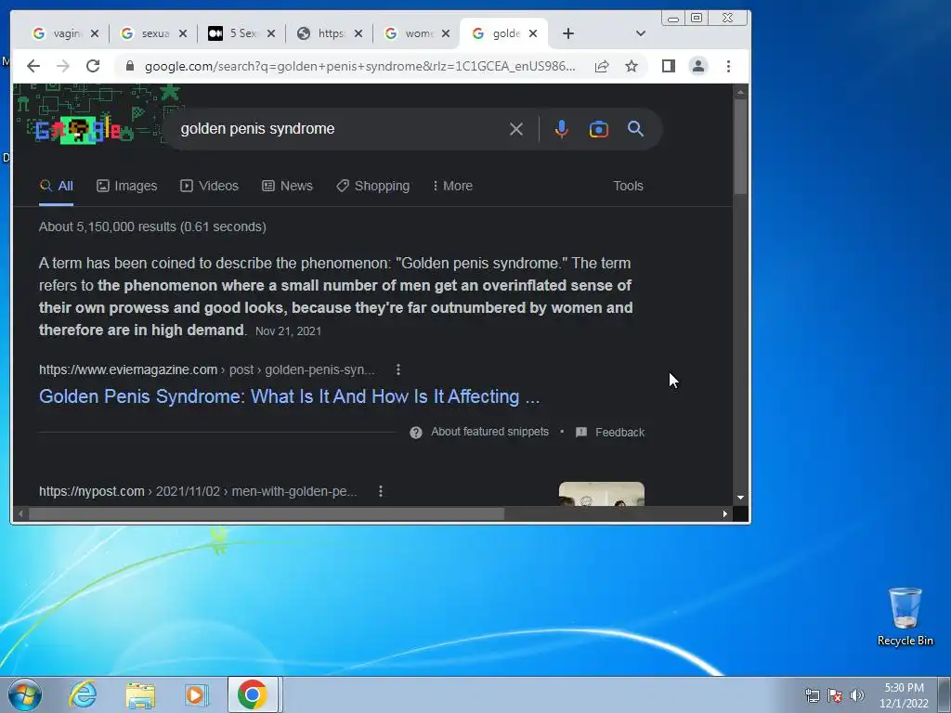951x713 pixels.
Task: Clear the search box text
Action: click(516, 128)
